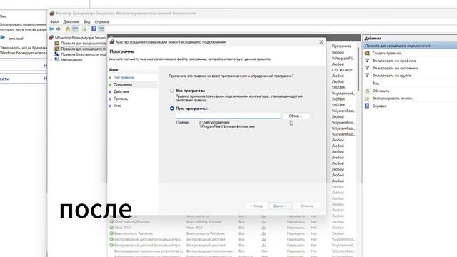
Task: Toggle the action pane toolbar icon
Action: tap(101, 29)
